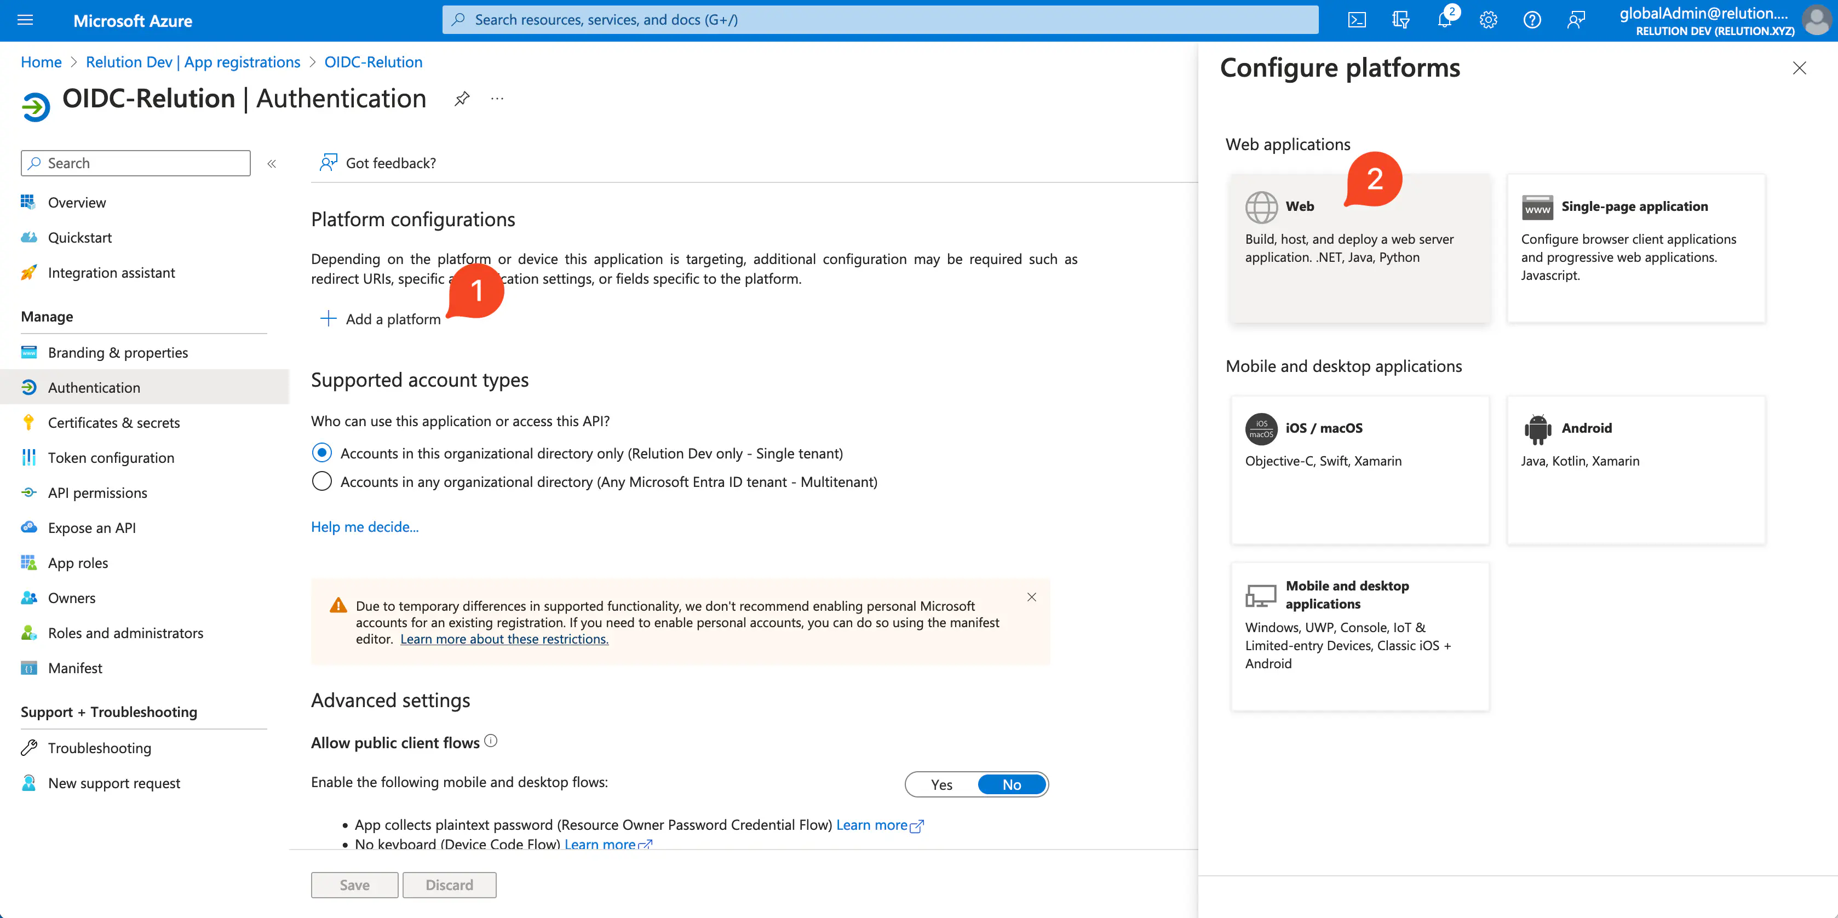This screenshot has height=918, width=1838.
Task: Select single tenant accounts radio option
Action: 322,454
